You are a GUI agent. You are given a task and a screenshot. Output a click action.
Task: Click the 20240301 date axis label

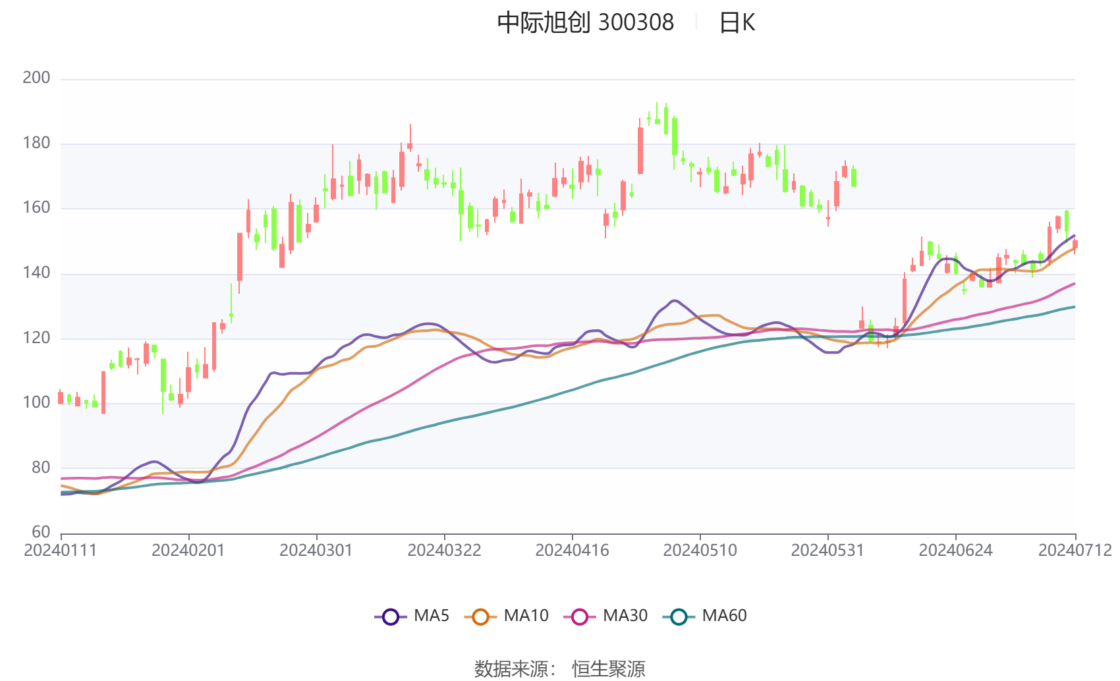coord(316,551)
